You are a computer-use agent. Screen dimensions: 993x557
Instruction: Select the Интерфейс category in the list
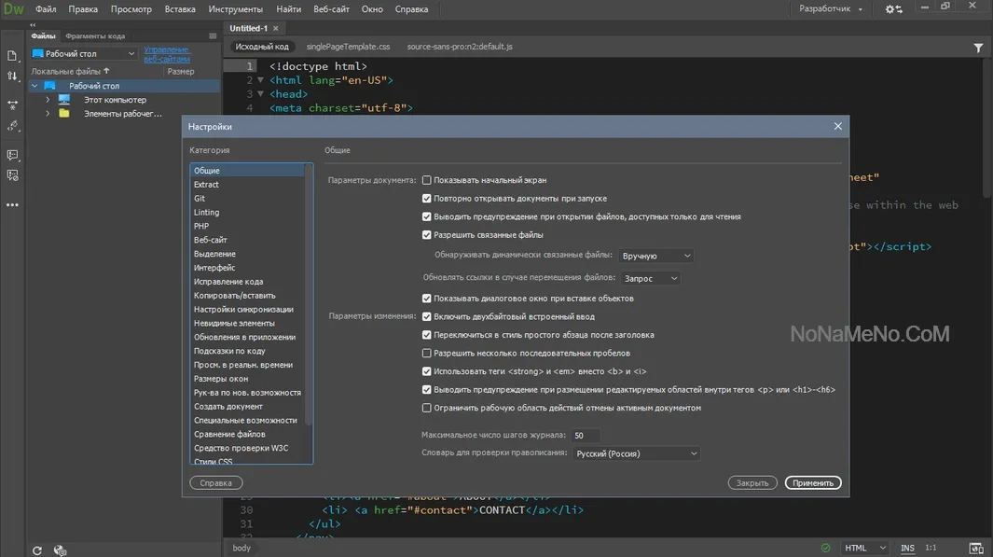(214, 268)
